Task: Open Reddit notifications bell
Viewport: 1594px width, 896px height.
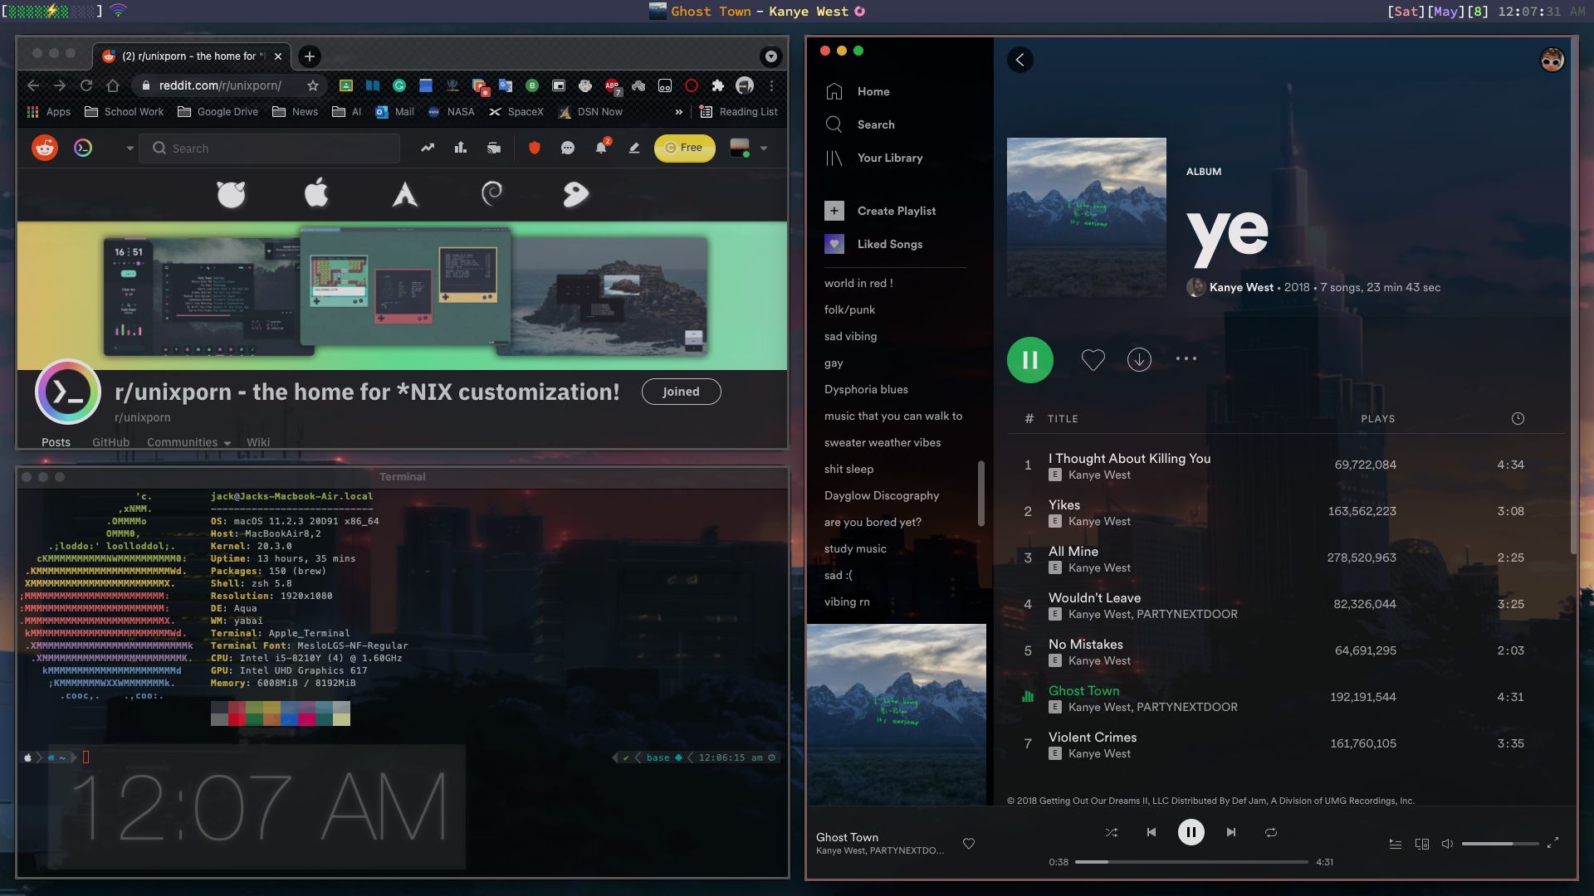Action: click(x=600, y=148)
